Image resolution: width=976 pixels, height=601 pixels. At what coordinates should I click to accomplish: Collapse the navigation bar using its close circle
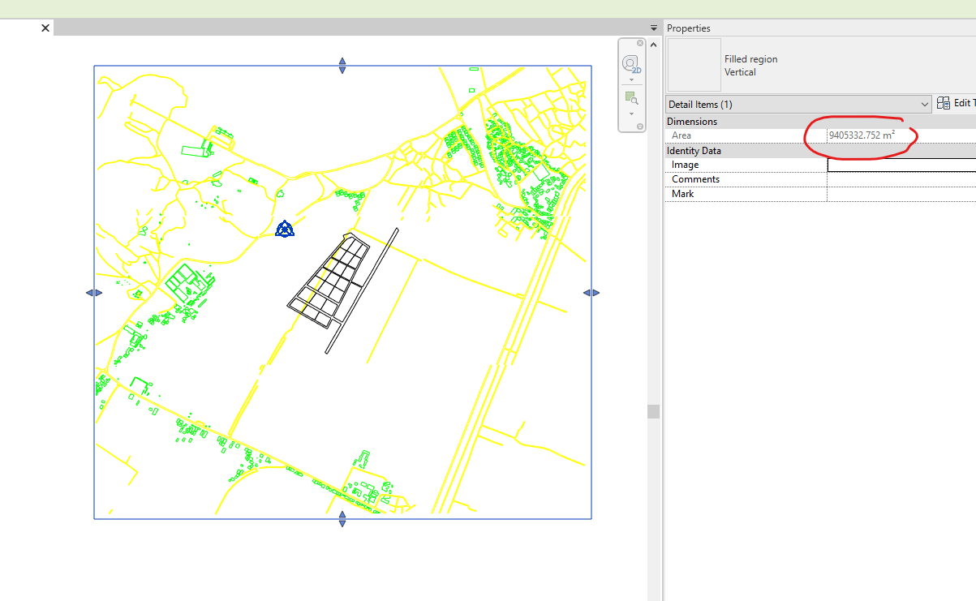[640, 42]
